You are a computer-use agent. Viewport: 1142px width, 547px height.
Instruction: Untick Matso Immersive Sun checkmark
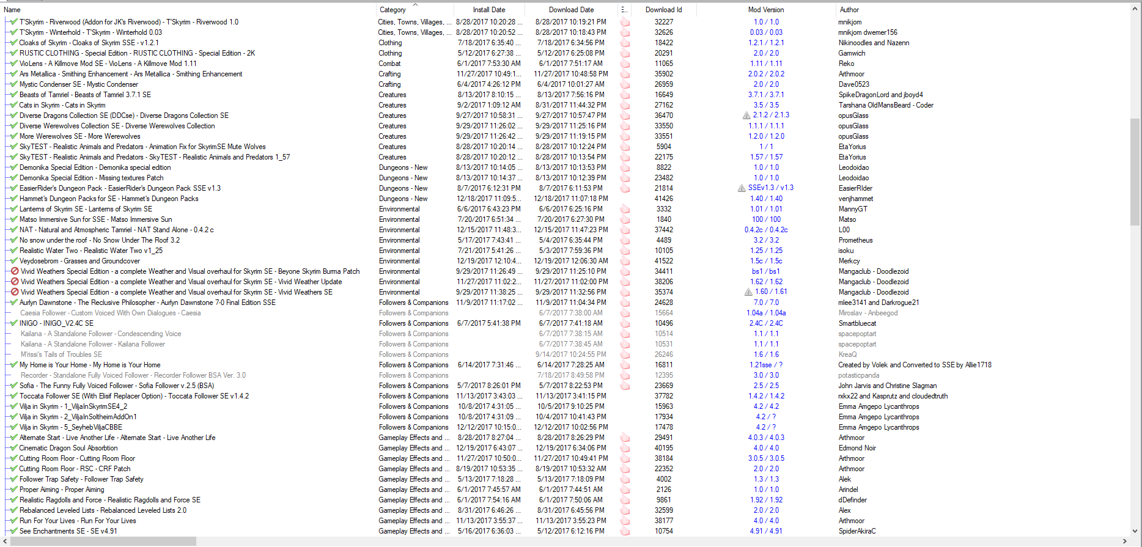click(14, 219)
